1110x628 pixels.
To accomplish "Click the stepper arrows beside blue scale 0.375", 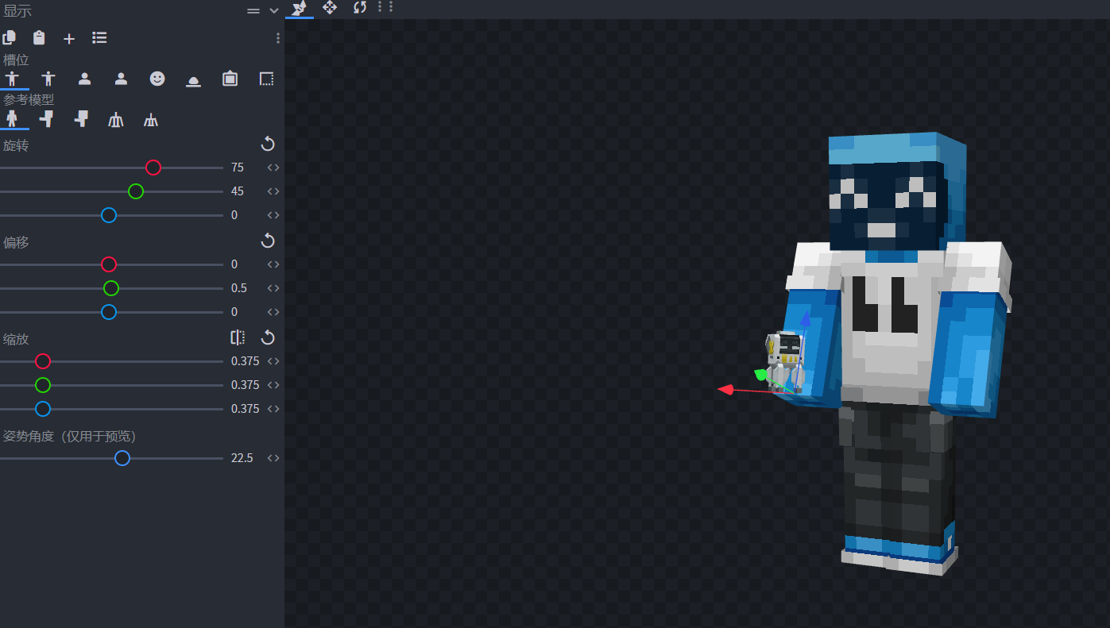I will tap(273, 409).
